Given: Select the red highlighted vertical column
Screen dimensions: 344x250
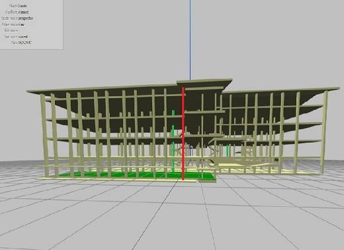Looking at the screenshot, I should tap(183, 133).
